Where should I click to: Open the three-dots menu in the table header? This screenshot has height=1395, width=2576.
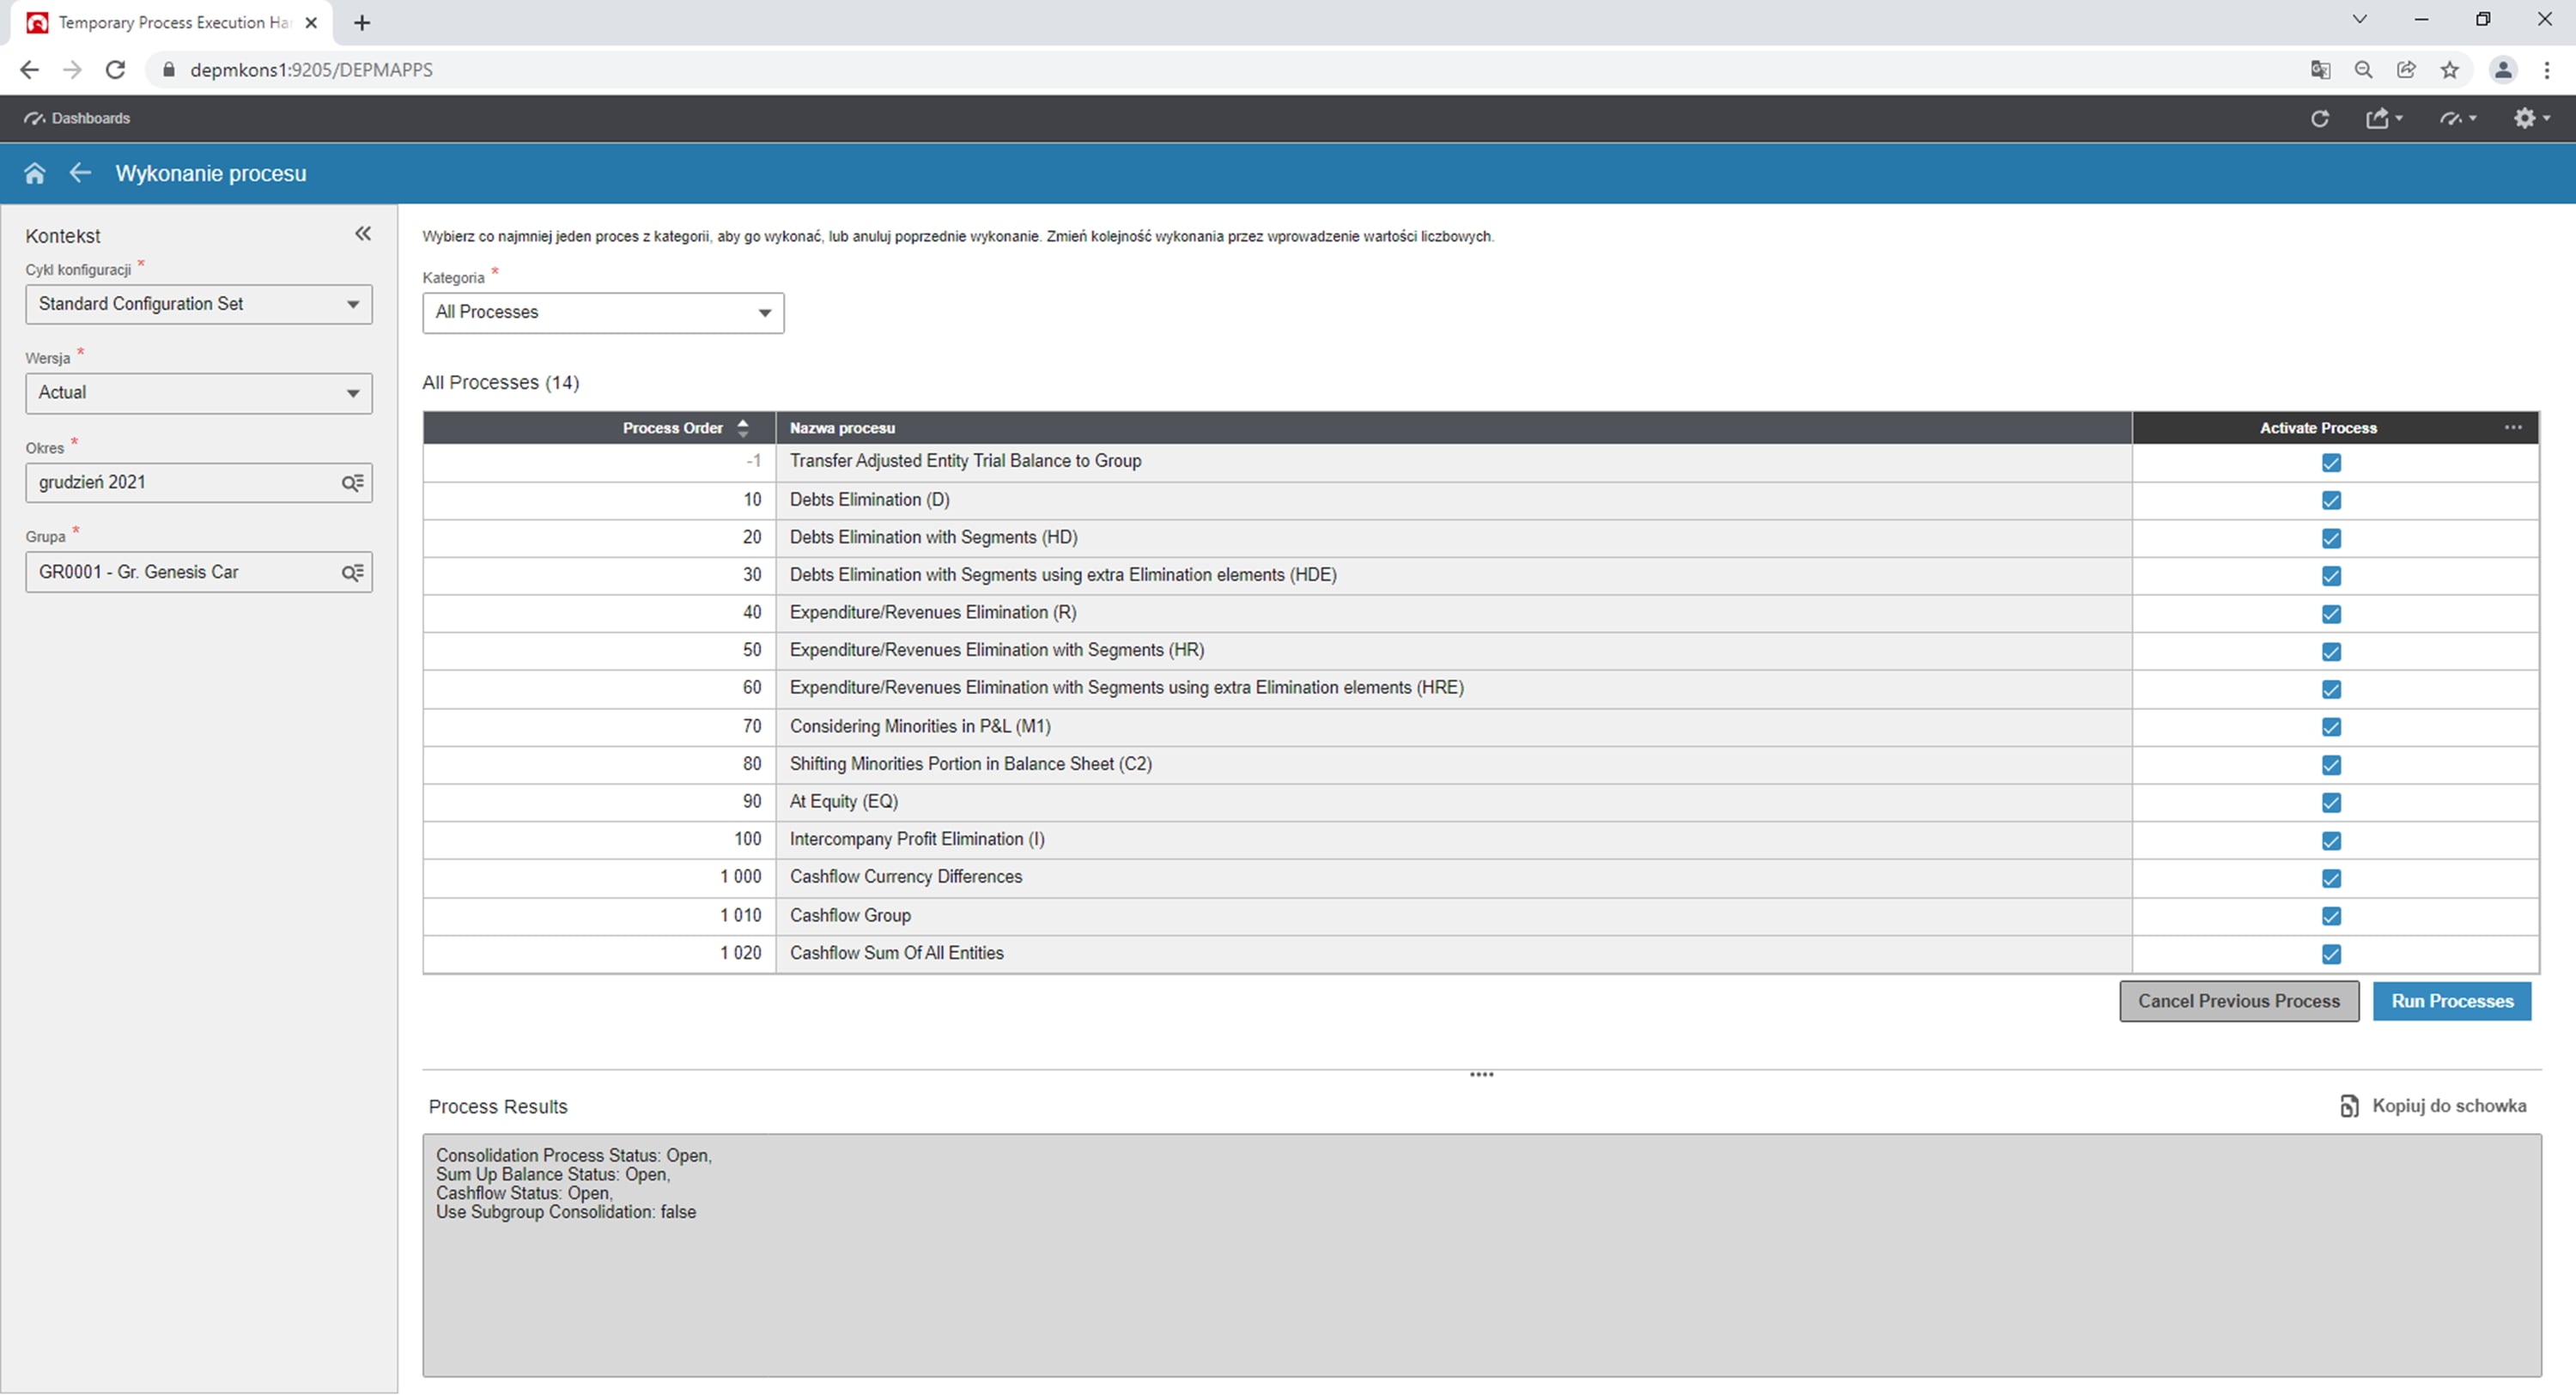(2513, 428)
